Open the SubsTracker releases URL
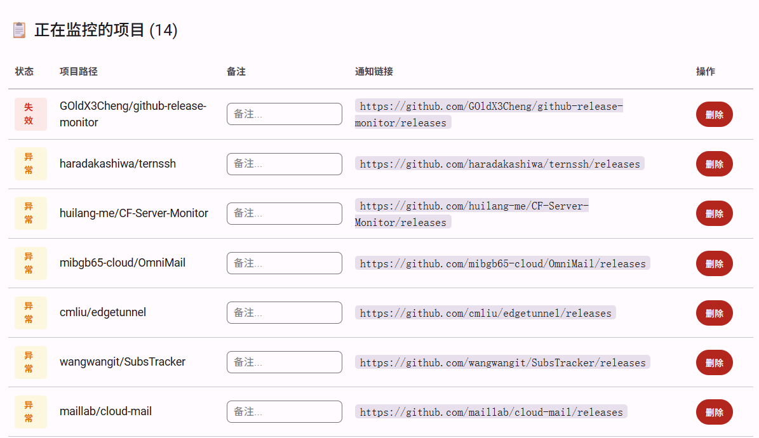The width and height of the screenshot is (759, 438). point(502,362)
